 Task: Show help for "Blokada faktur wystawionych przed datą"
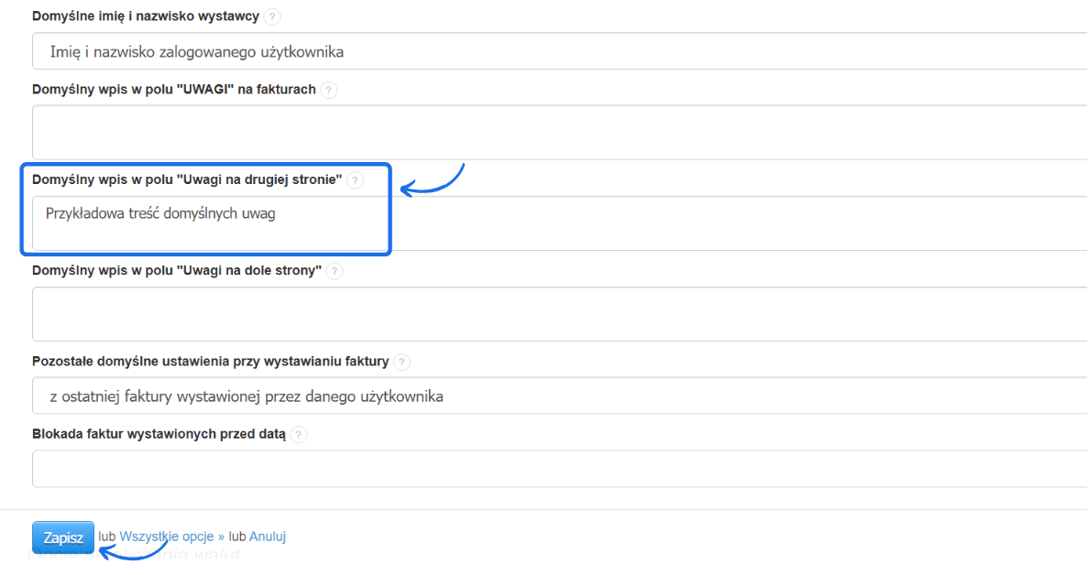299,435
